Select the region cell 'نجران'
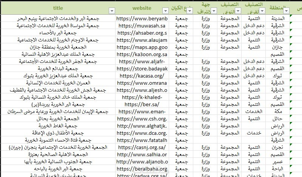 277,147
